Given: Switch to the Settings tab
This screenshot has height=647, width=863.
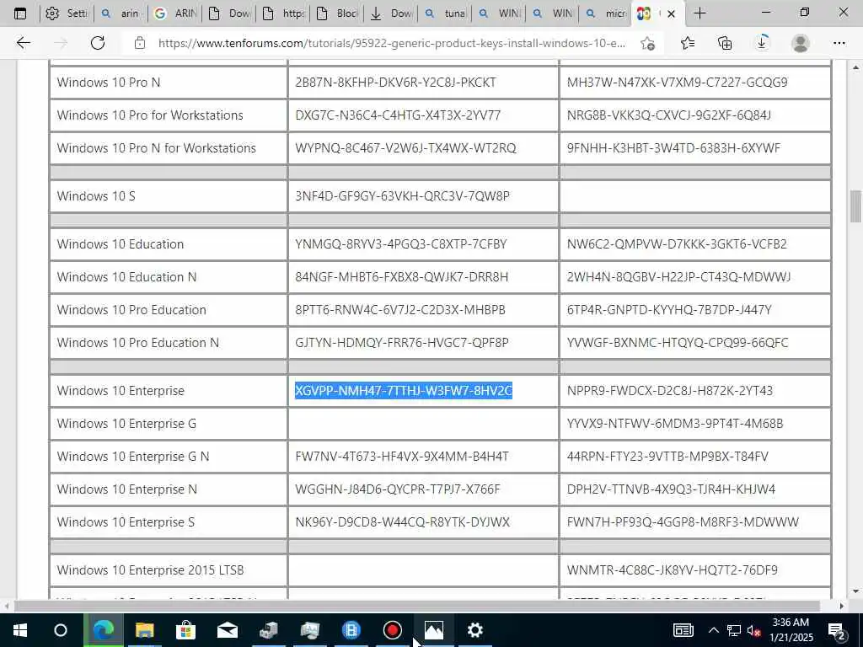Looking at the screenshot, I should [x=67, y=13].
